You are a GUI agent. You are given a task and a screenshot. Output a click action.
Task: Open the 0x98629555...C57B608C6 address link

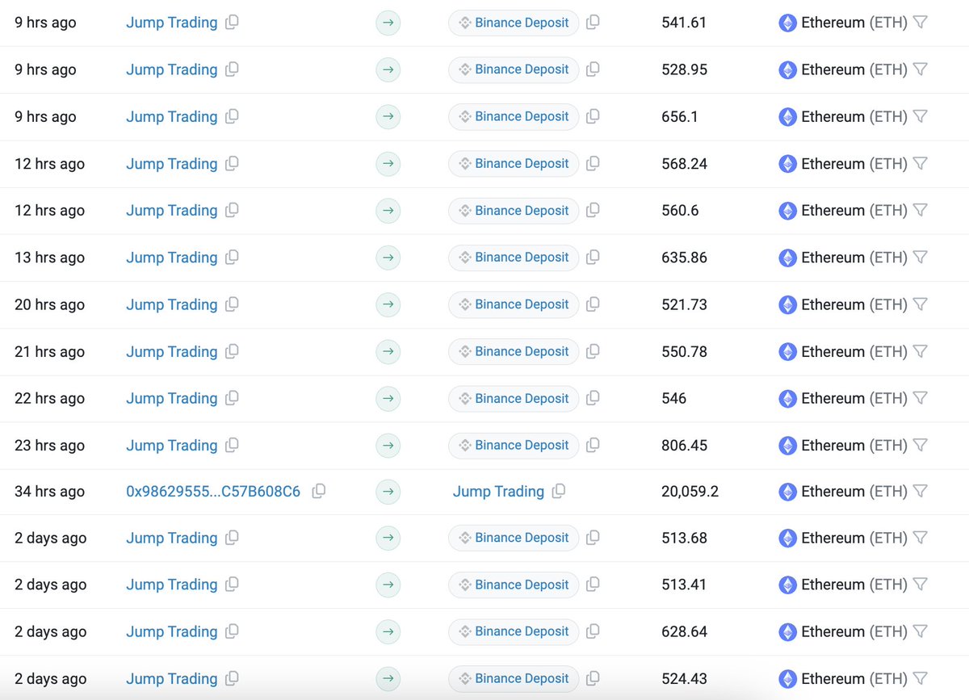213,491
